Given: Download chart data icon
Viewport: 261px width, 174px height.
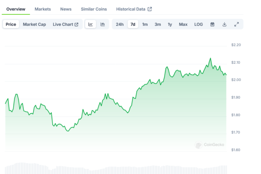Looking at the screenshot, I should coord(224,24).
